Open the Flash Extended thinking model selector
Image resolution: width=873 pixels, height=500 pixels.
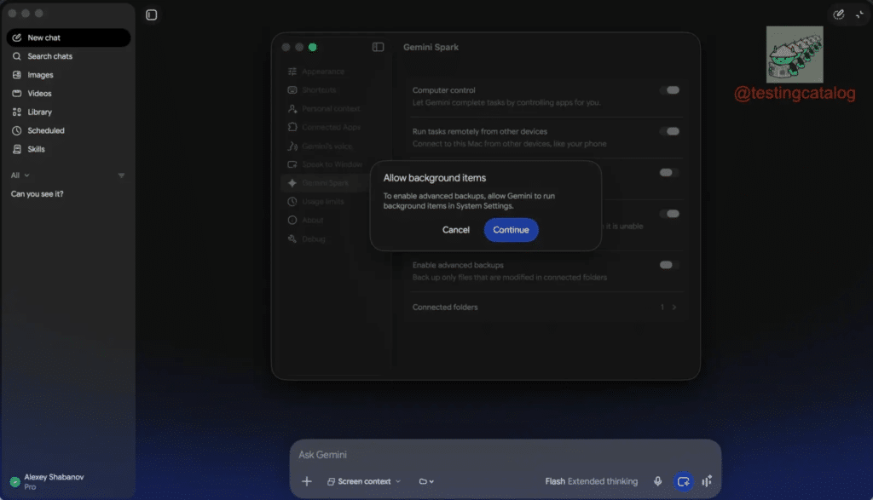(592, 481)
